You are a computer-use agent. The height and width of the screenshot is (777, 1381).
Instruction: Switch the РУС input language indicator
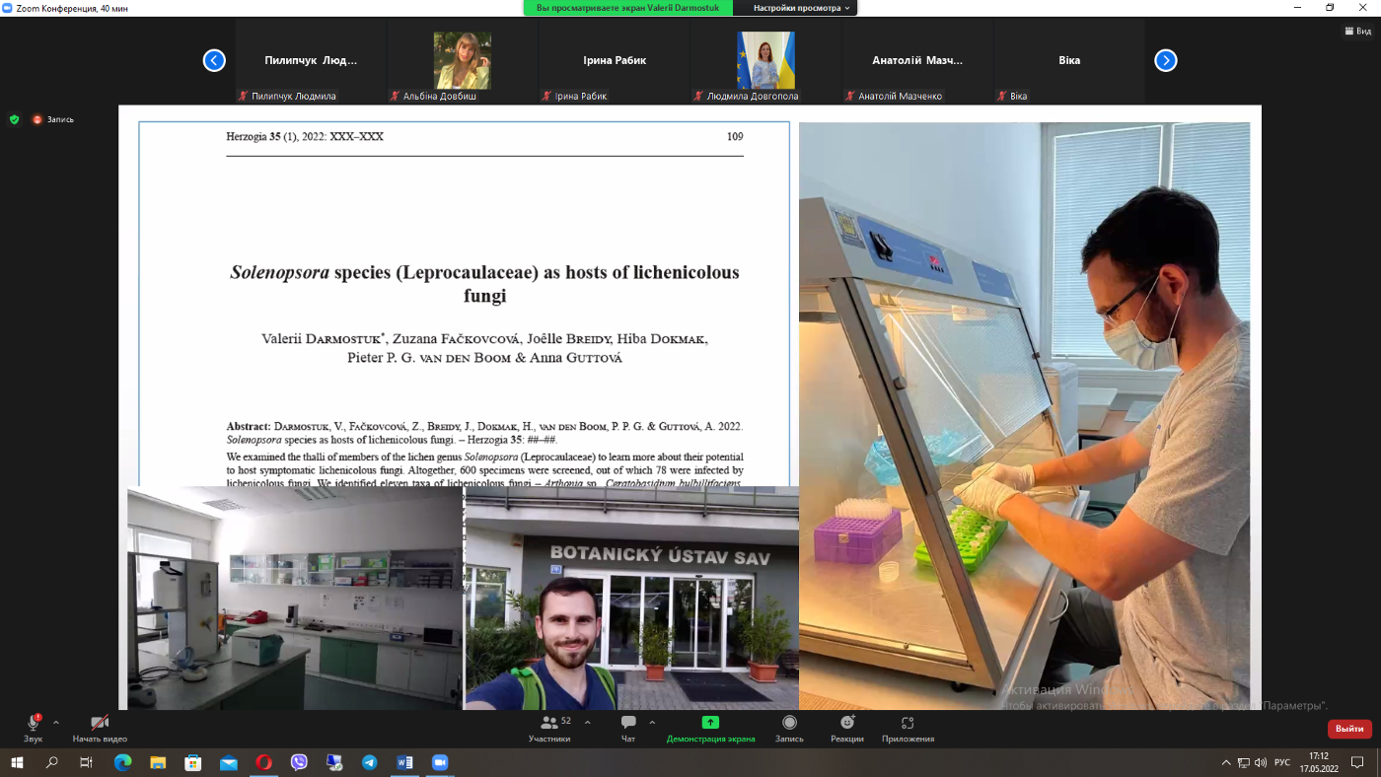pos(1282,763)
